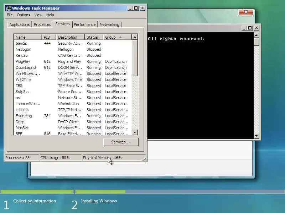285x213 pixels.
Task: Select the nsi service row
Action: coord(73,98)
